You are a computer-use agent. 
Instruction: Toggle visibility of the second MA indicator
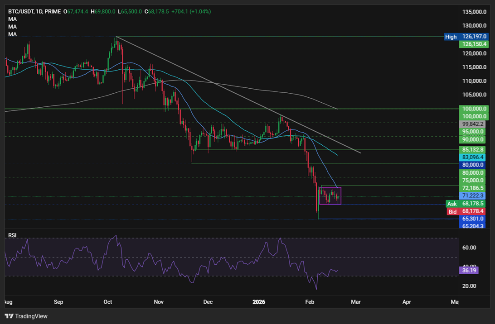click(12, 26)
